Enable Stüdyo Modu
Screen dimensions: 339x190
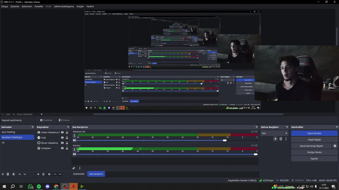pos(314,152)
